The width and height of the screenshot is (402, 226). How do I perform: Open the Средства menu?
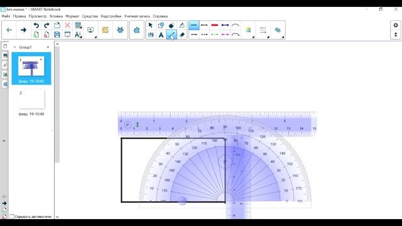90,16
